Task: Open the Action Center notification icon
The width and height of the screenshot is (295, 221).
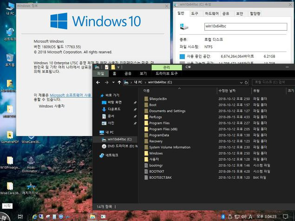Action: (286, 217)
